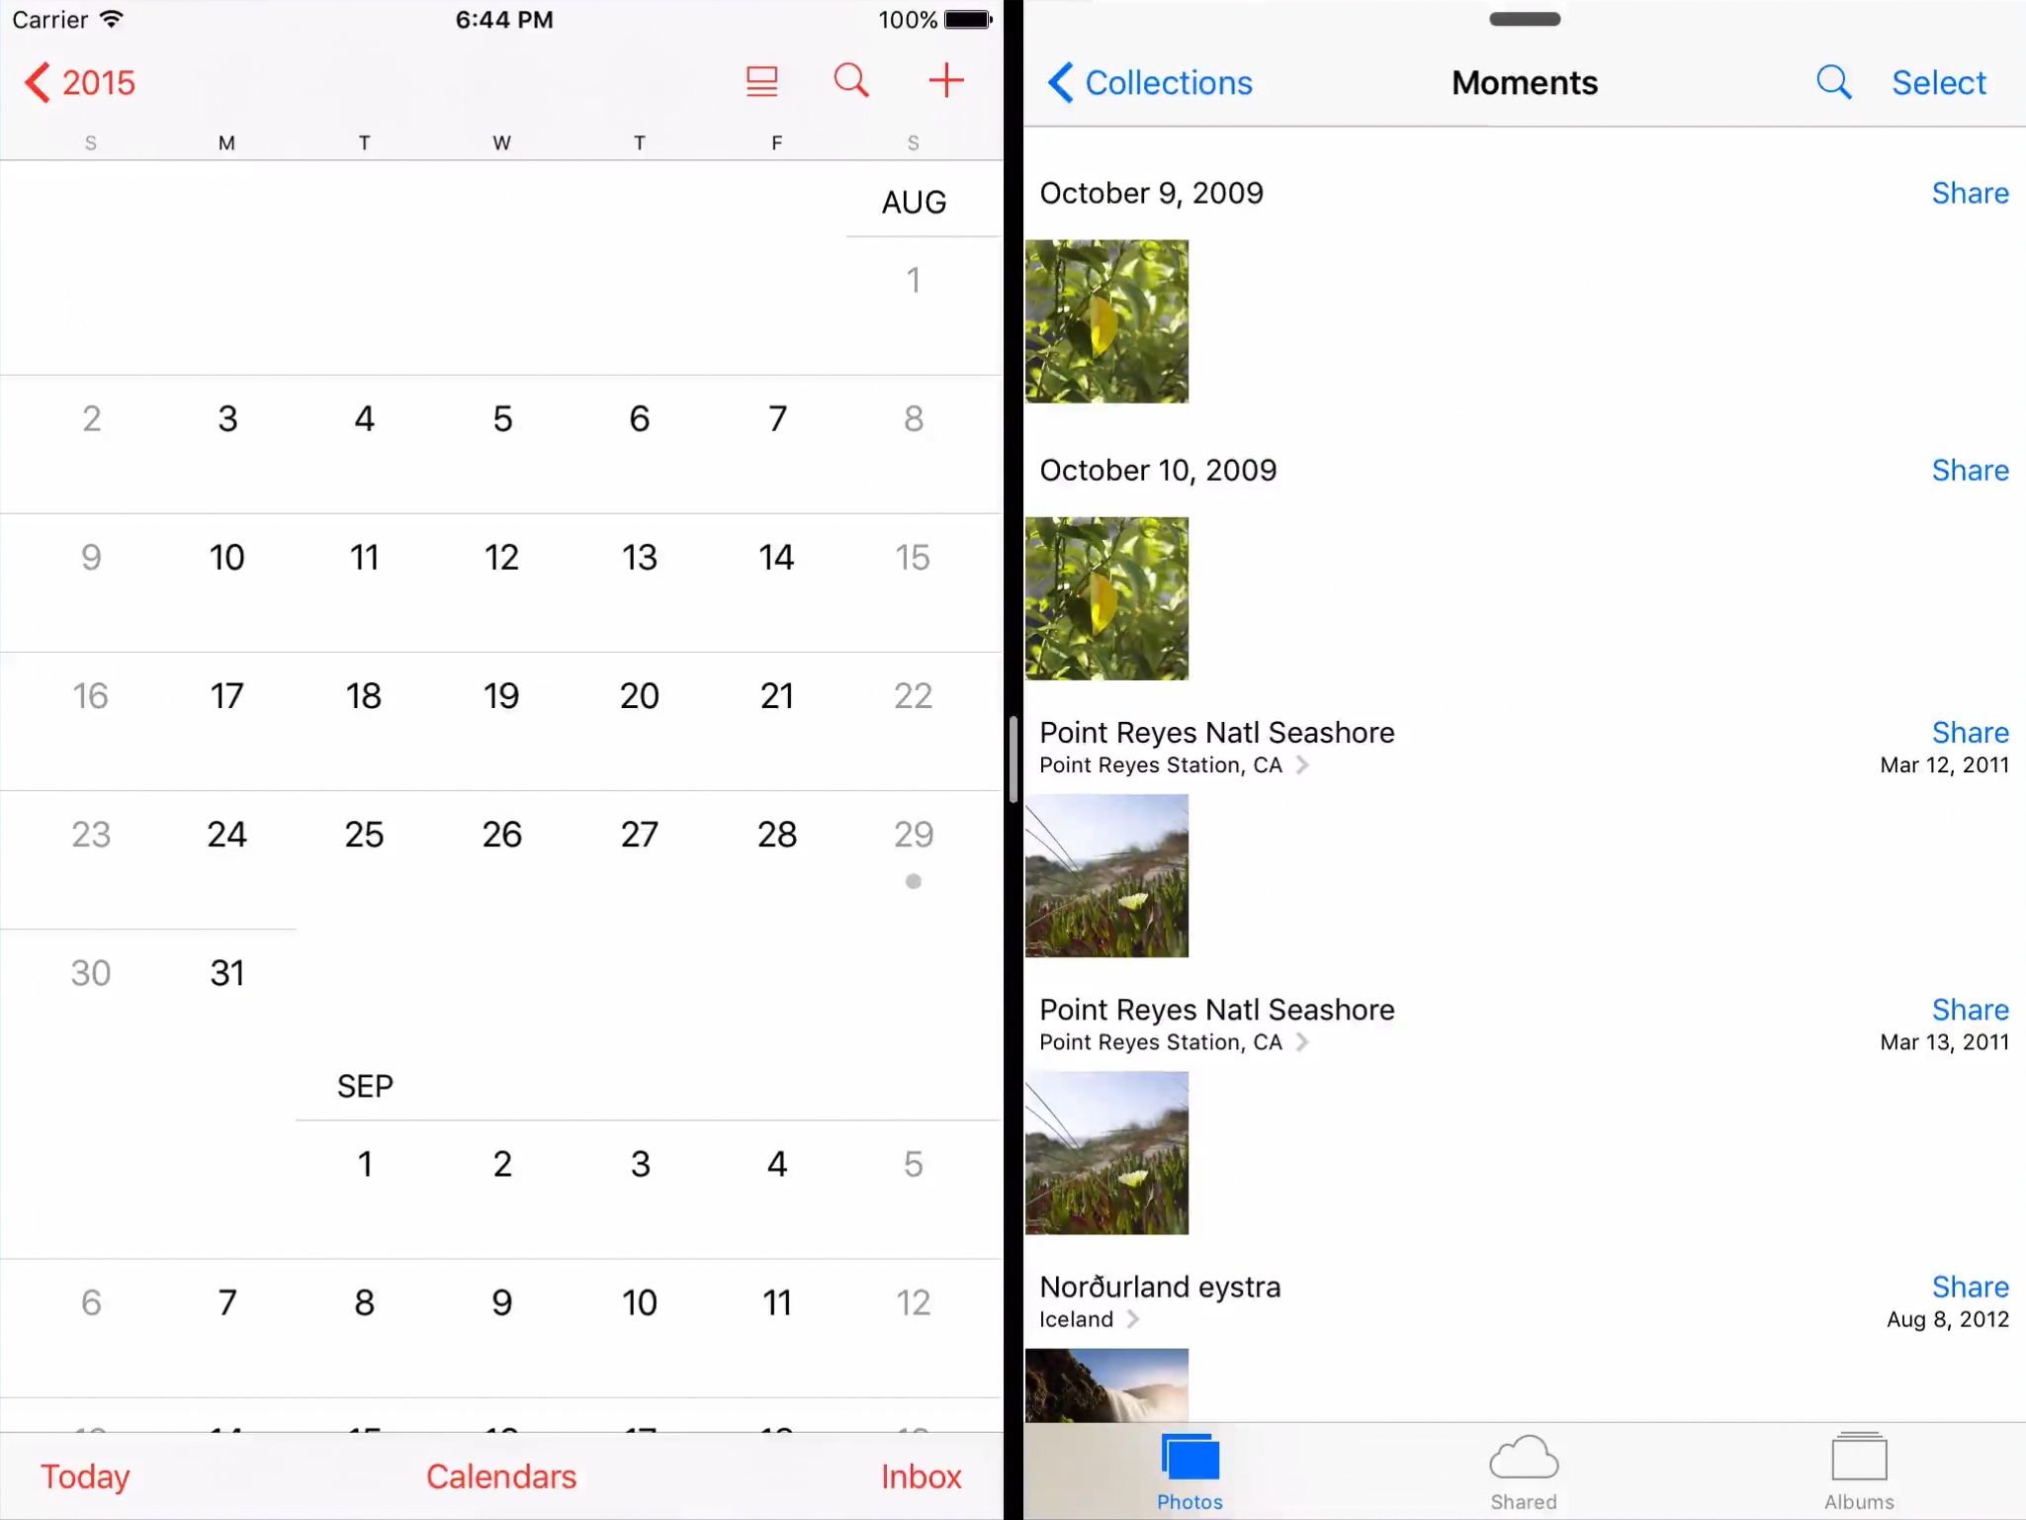Screen dimensions: 2026x1520
Task: Select the Collections back button
Action: pyautogui.click(x=1146, y=81)
